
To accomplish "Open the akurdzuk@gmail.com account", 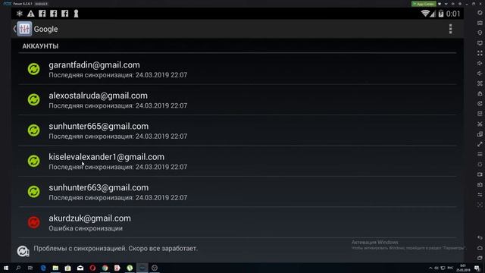I will pyautogui.click(x=237, y=222).
